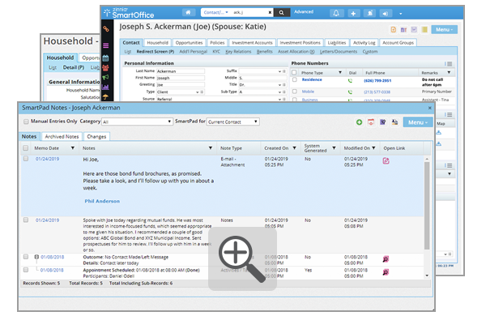Open the Category All dropdown

(137, 122)
